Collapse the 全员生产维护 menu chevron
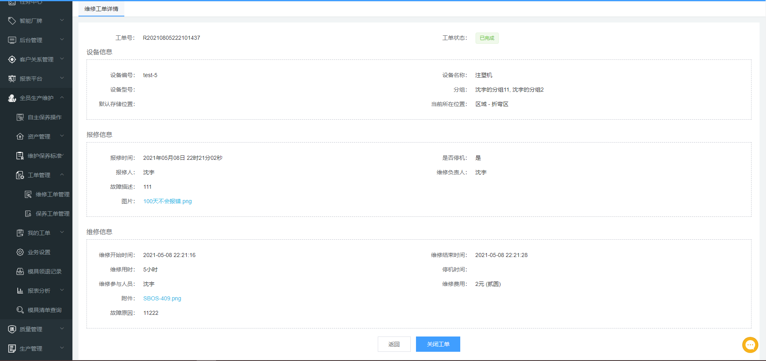Screen dimensions: 766x361 [62, 98]
